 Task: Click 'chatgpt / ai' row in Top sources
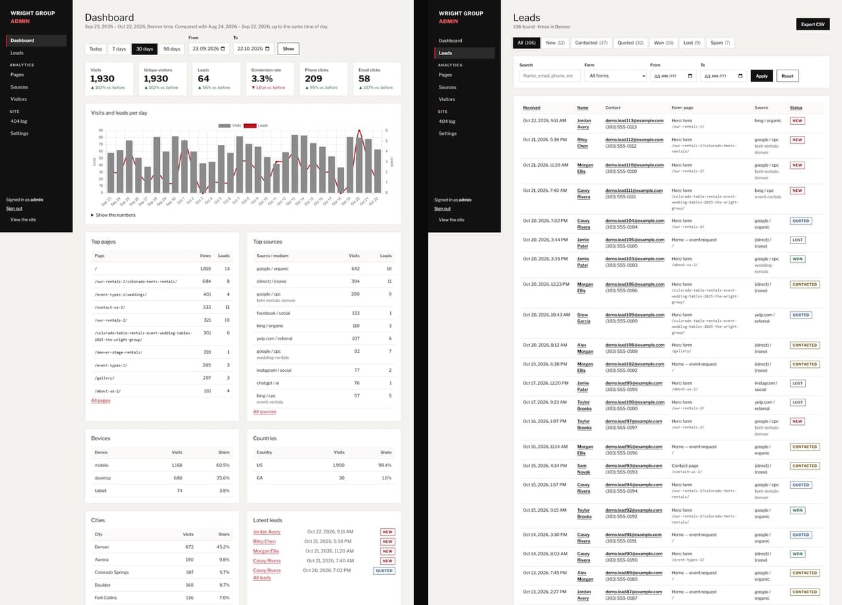click(x=324, y=383)
